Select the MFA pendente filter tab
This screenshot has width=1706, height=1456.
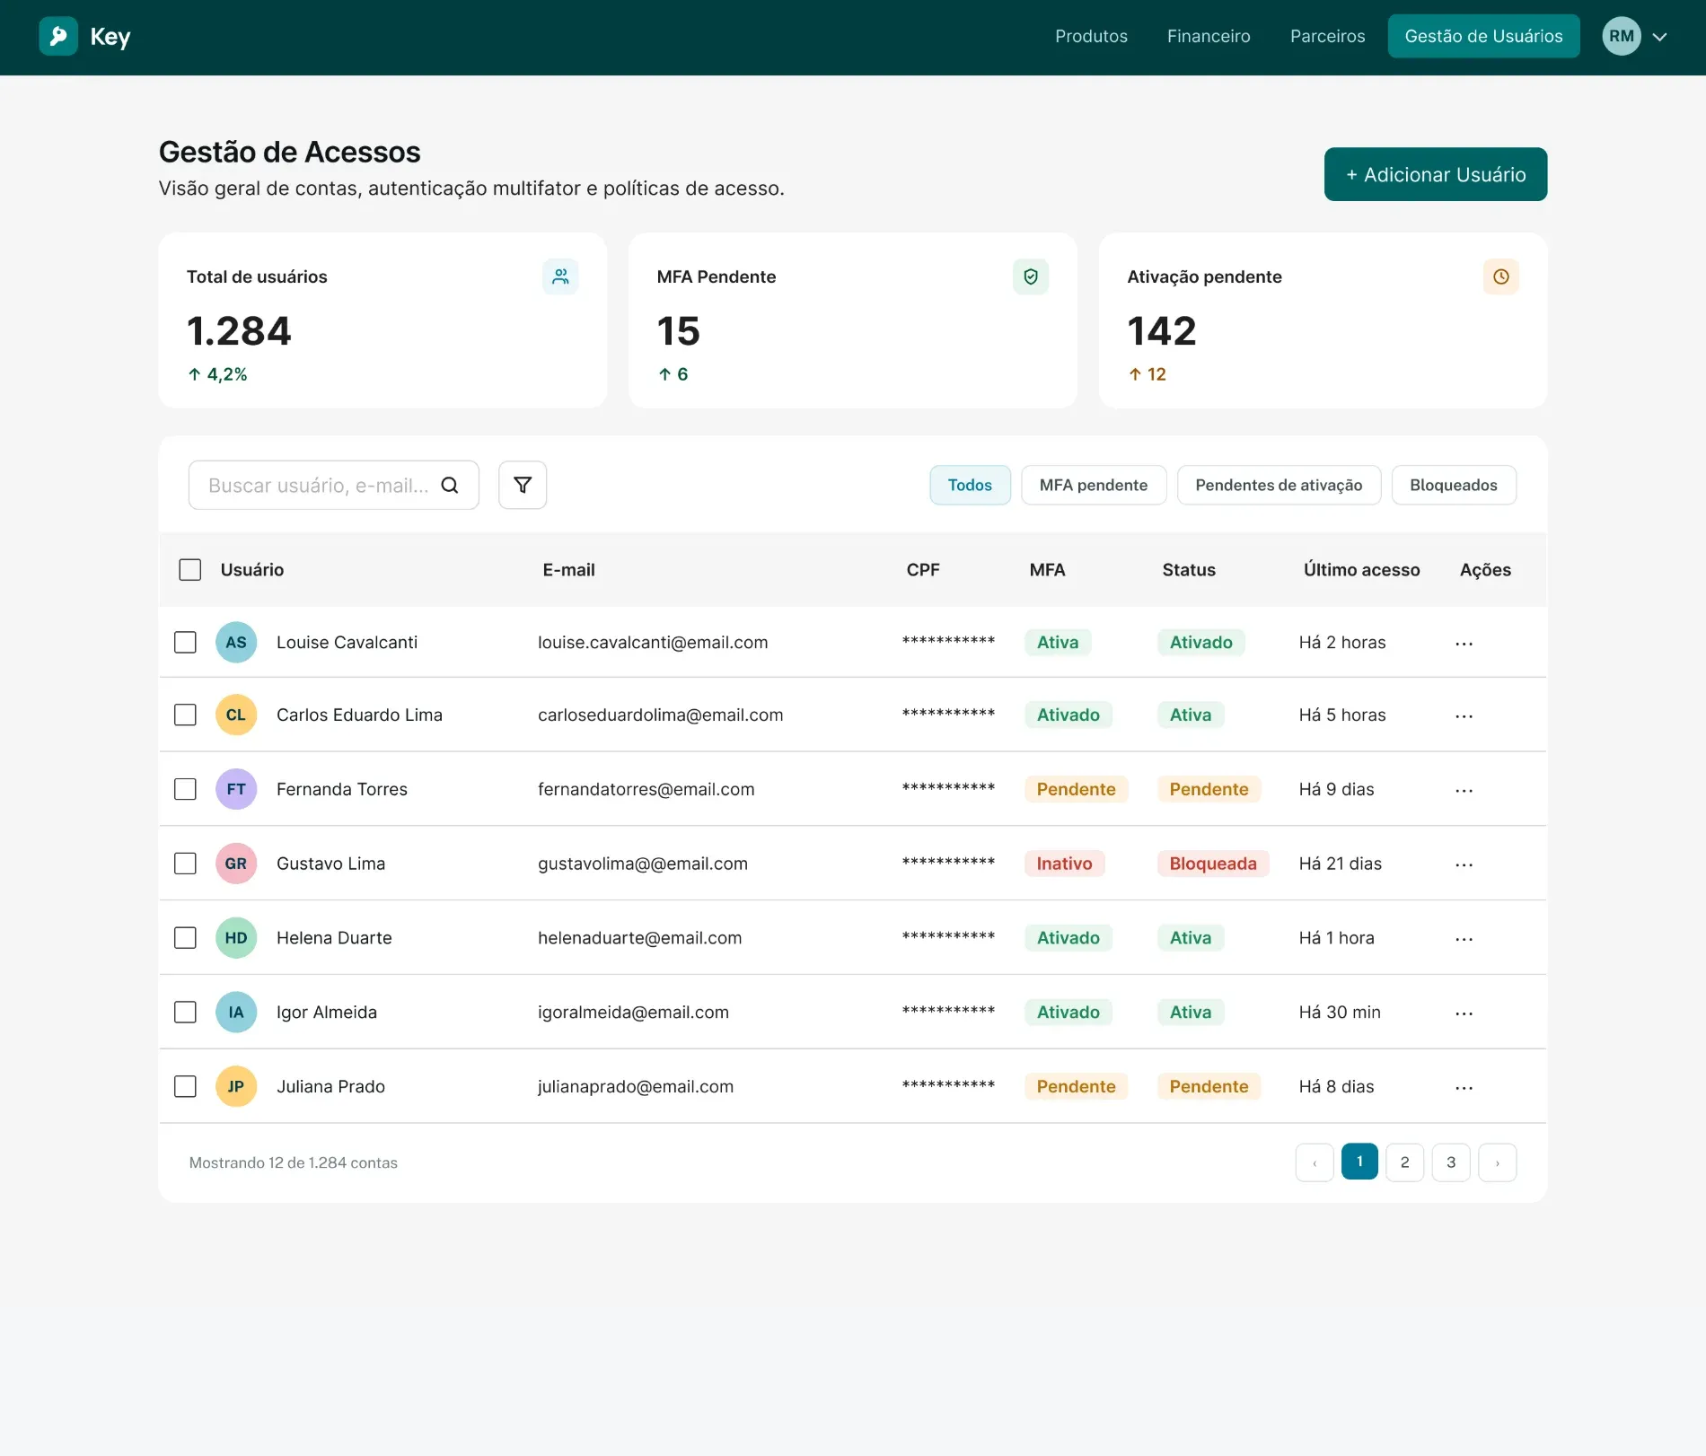click(x=1094, y=485)
